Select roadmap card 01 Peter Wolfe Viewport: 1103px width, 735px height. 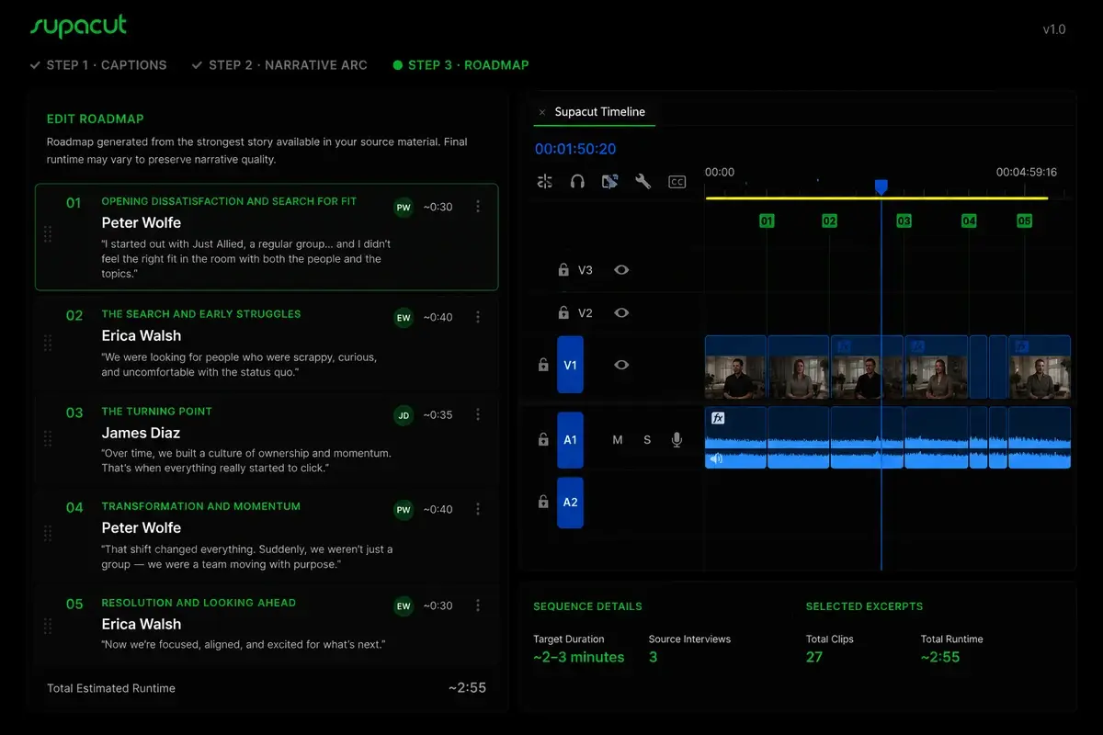pos(267,237)
